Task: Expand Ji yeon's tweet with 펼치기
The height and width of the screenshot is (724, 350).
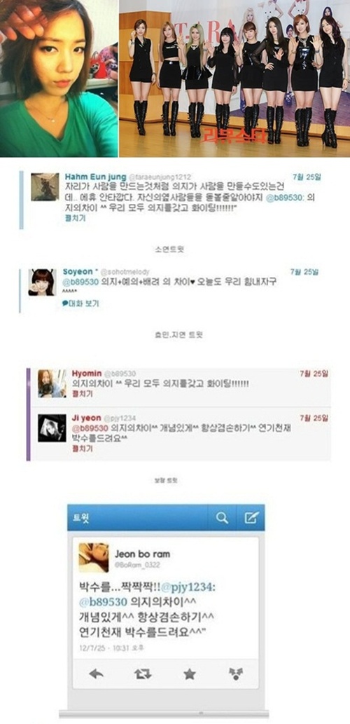Action: coord(83,448)
